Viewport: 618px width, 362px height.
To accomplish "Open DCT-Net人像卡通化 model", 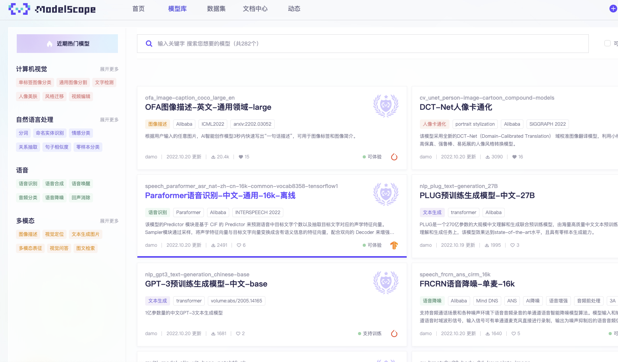I will 456,107.
